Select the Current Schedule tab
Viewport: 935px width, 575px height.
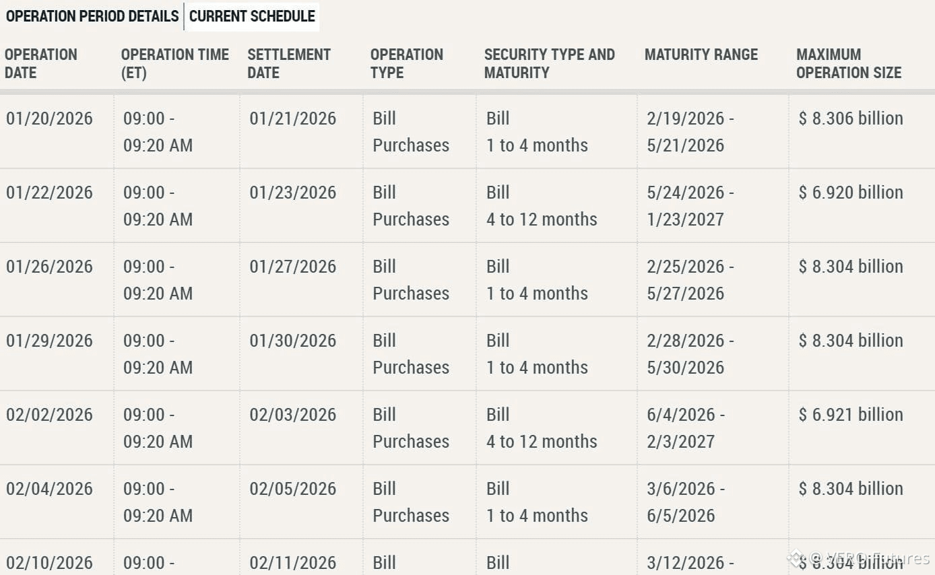[252, 16]
